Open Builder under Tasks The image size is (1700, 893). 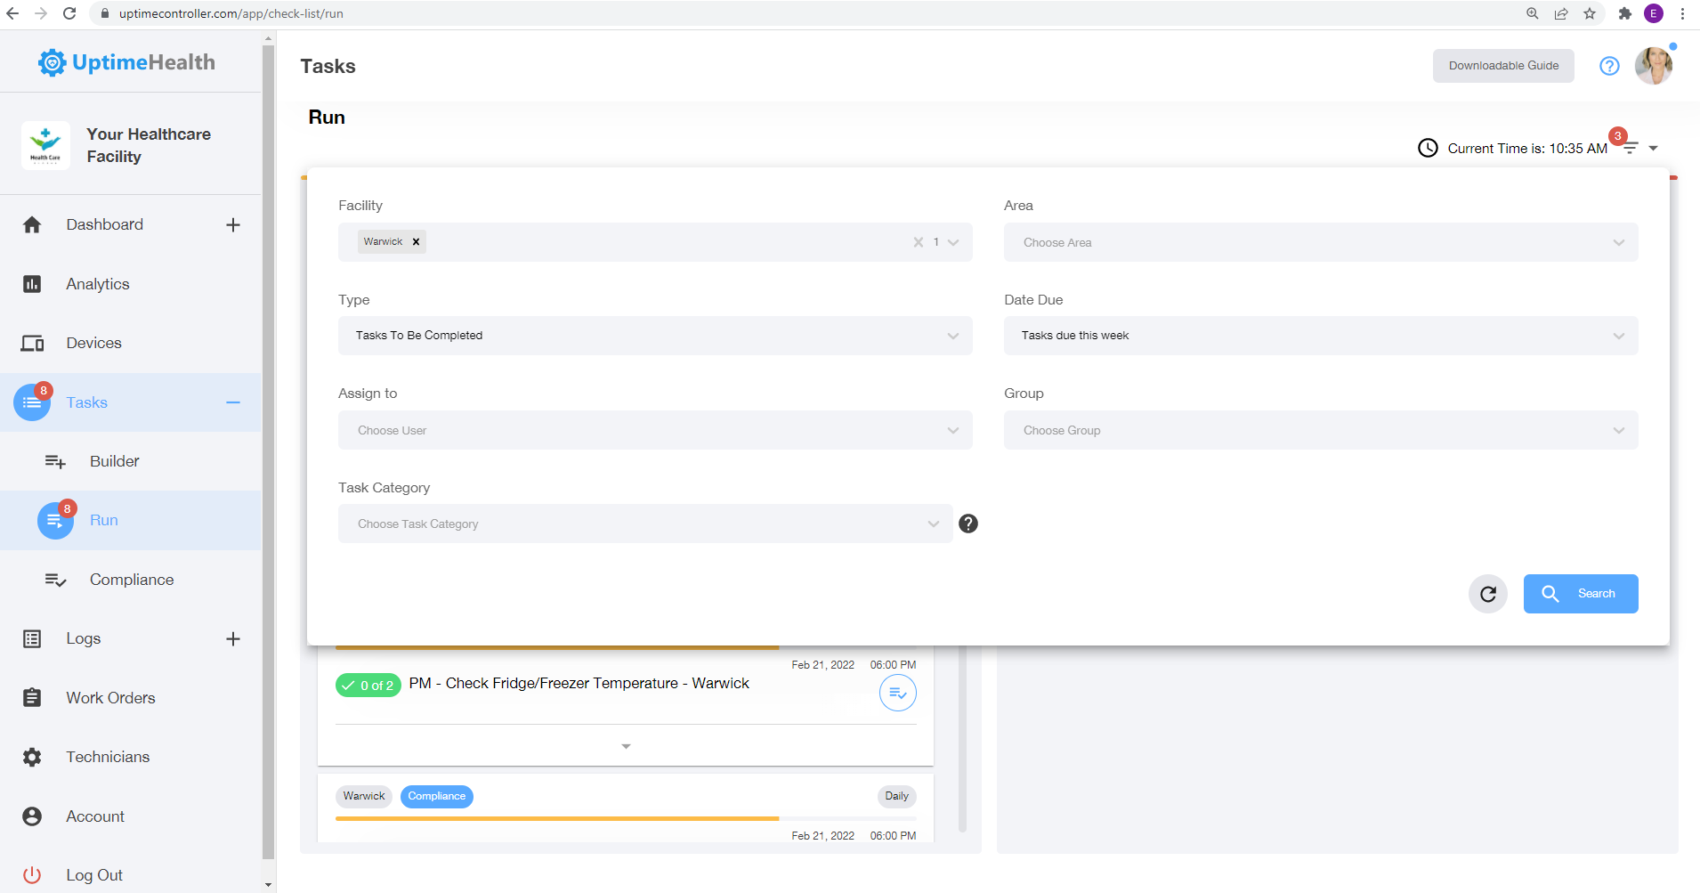[x=115, y=461]
